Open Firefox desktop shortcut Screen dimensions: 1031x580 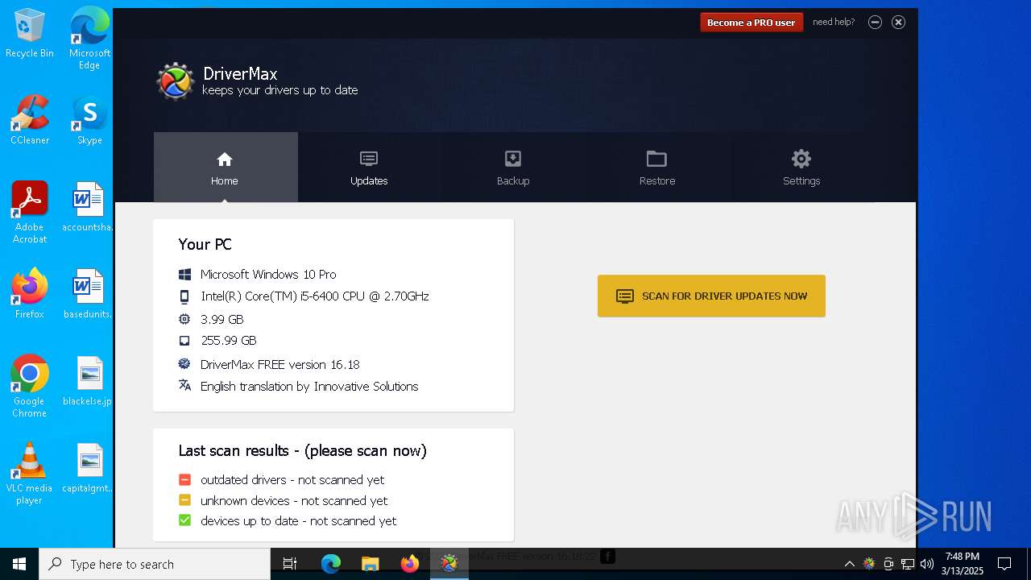click(x=30, y=294)
